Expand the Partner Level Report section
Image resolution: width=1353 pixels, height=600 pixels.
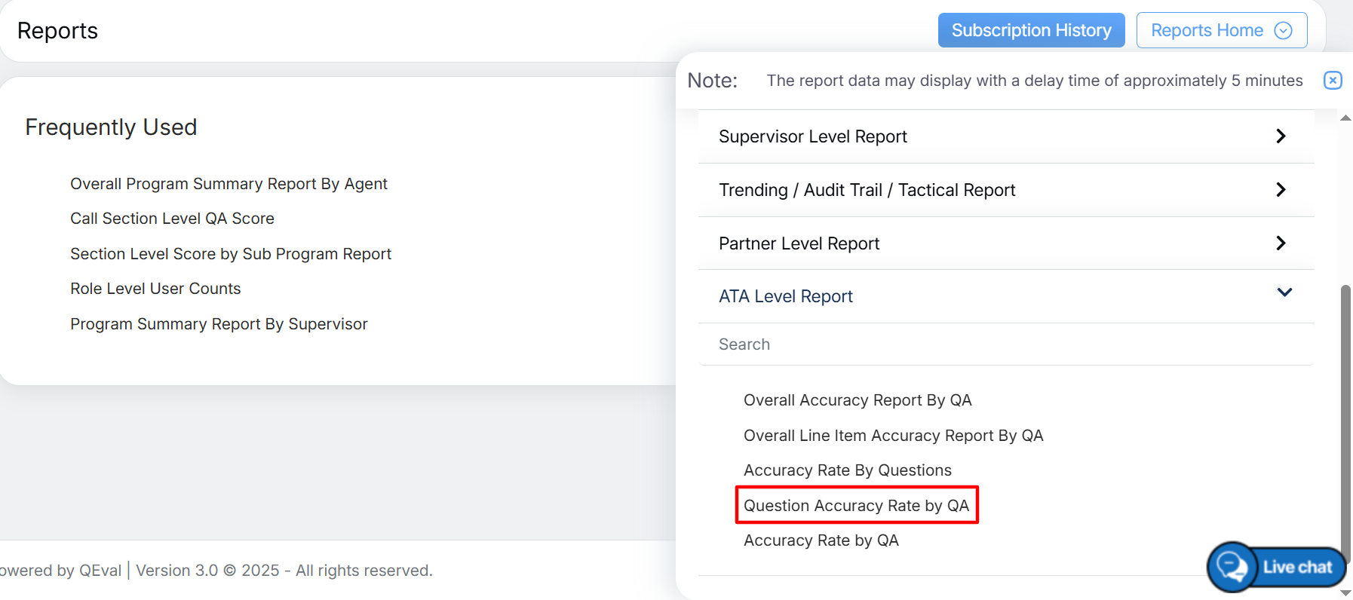(x=1280, y=243)
